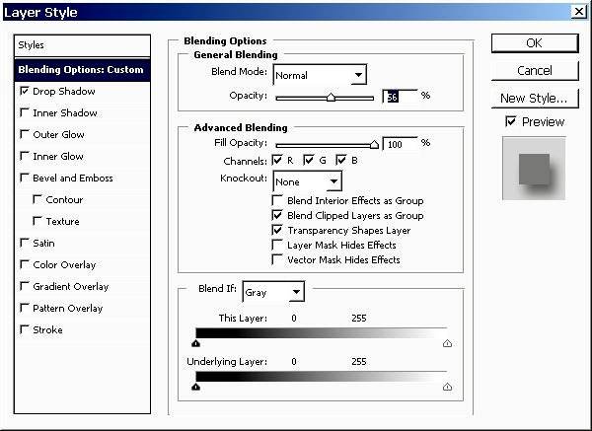The height and width of the screenshot is (431, 592).
Task: Click the white handle under Underlying Layer
Action: (447, 388)
